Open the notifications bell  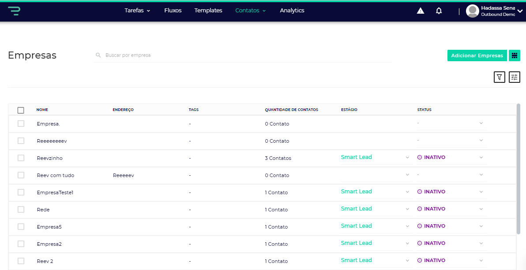click(439, 11)
